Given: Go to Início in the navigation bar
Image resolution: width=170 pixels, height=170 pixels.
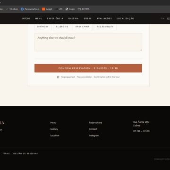Looking at the screenshot, I should 26,18.
